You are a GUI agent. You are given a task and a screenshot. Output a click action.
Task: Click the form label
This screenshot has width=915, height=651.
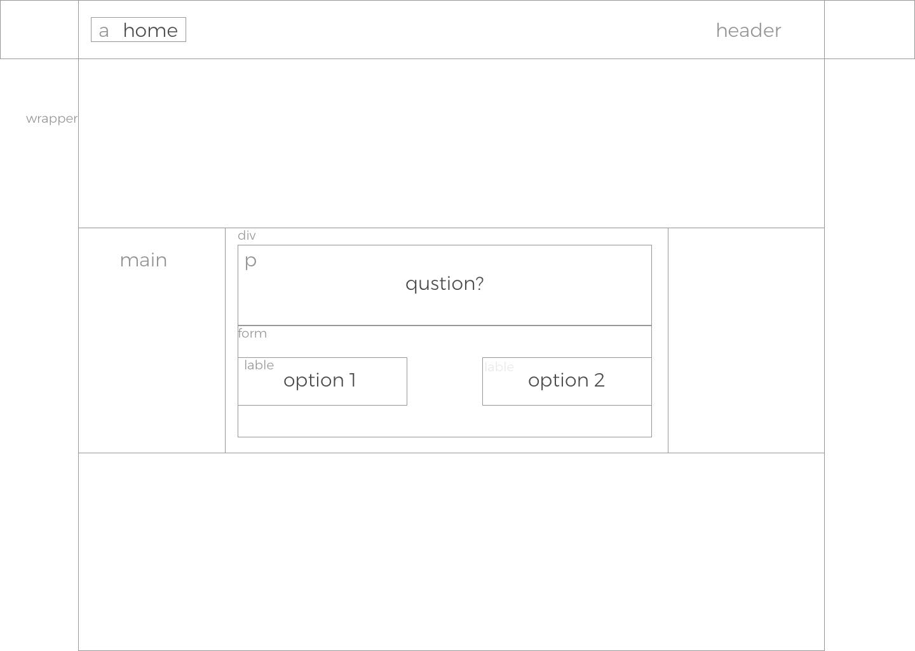252,333
